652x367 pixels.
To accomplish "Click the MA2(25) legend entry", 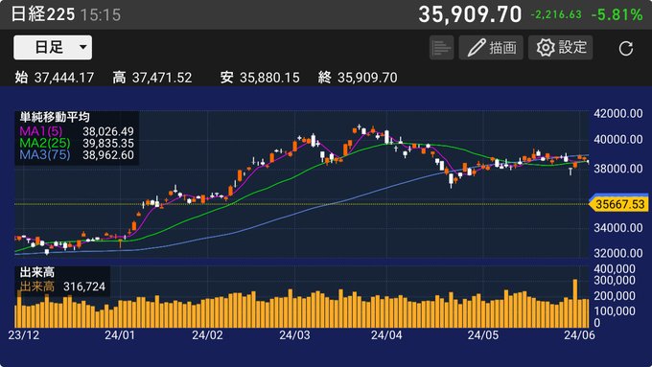I will coord(77,144).
